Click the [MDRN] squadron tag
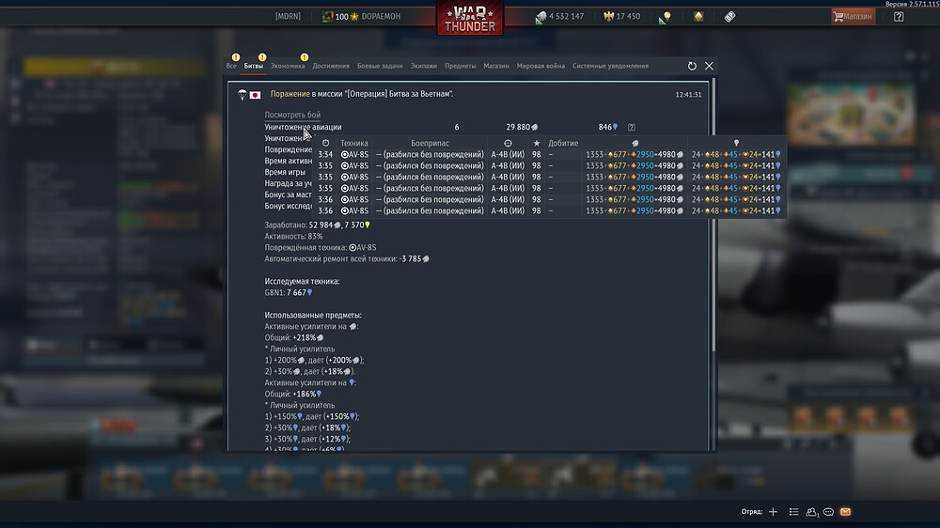This screenshot has height=528, width=940. point(288,17)
